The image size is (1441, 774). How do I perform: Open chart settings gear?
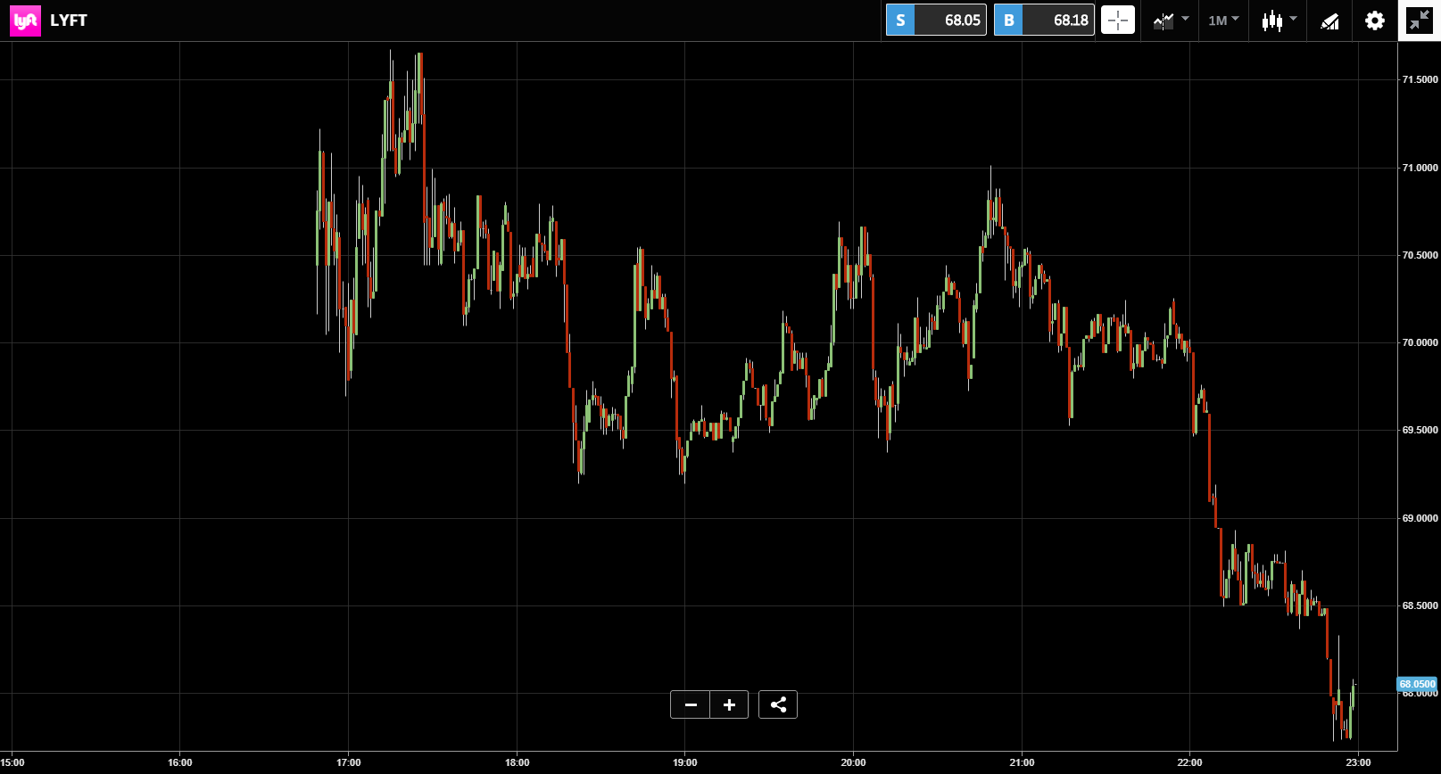tap(1375, 21)
